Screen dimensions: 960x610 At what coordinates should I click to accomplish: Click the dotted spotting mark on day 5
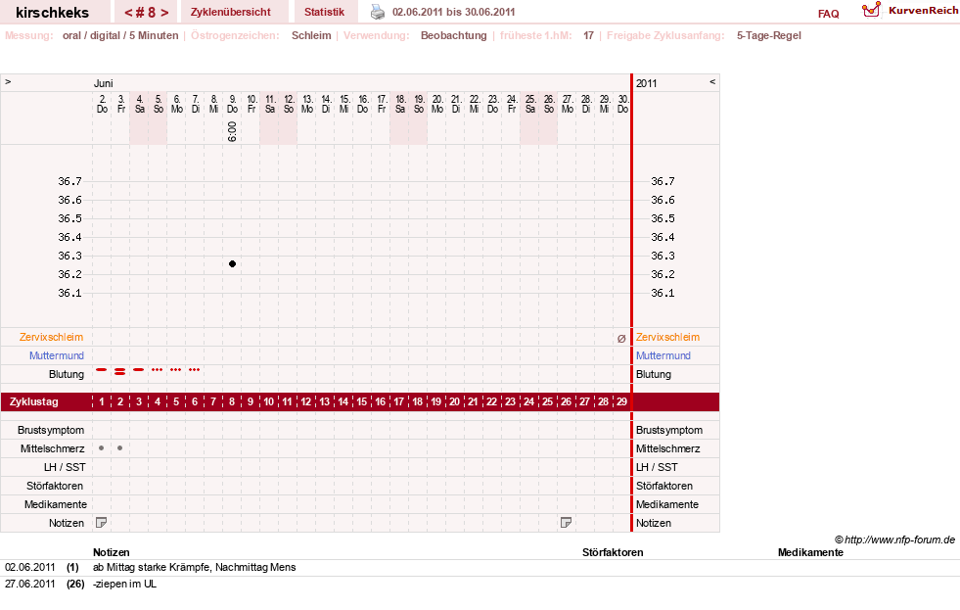[176, 370]
